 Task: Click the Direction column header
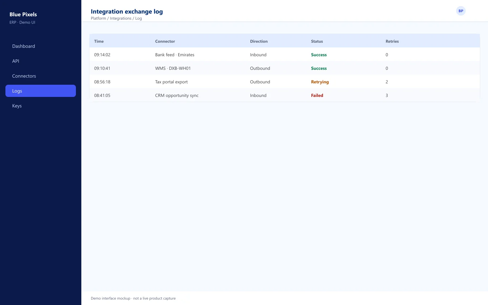[259, 41]
